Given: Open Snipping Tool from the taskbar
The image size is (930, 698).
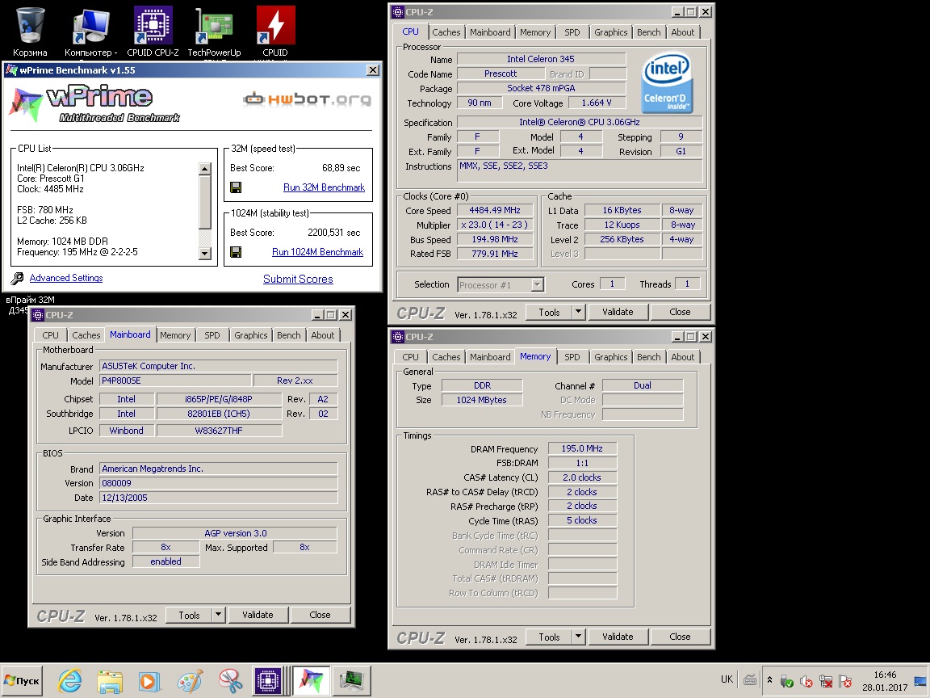Looking at the screenshot, I should tap(230, 681).
